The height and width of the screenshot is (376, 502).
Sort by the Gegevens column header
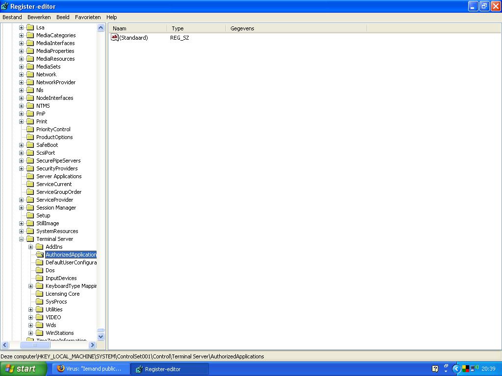click(296, 28)
